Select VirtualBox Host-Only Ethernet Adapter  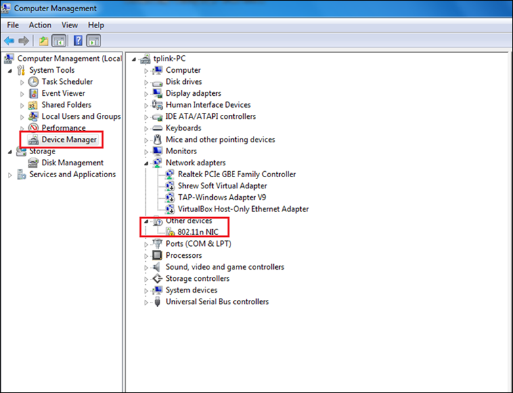pos(243,209)
